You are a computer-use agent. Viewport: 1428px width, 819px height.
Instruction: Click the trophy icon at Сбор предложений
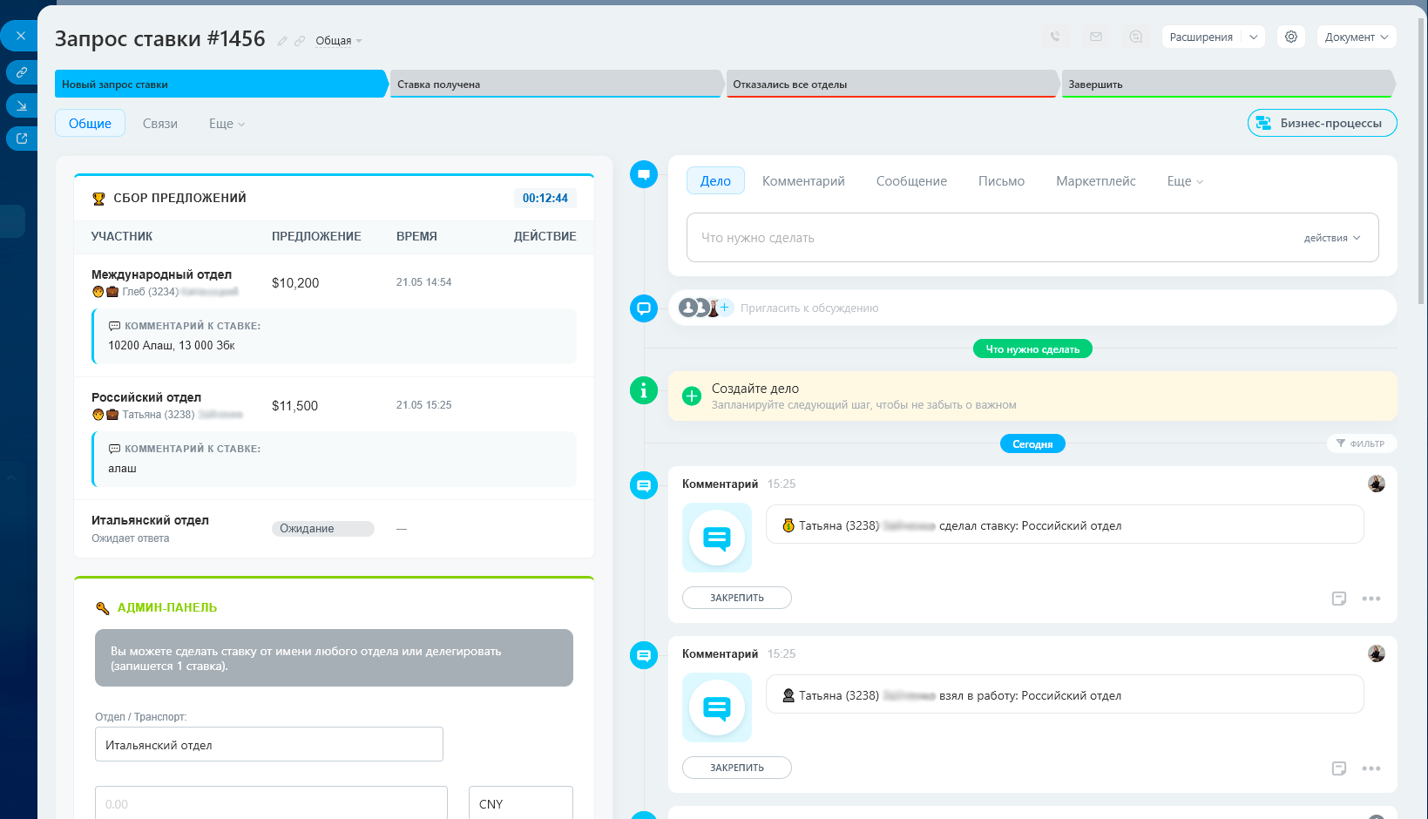click(x=98, y=199)
